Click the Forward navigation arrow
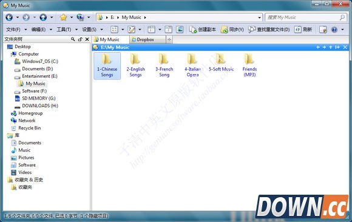Image resolution: width=352 pixels, height=222 pixels. click(x=26, y=17)
